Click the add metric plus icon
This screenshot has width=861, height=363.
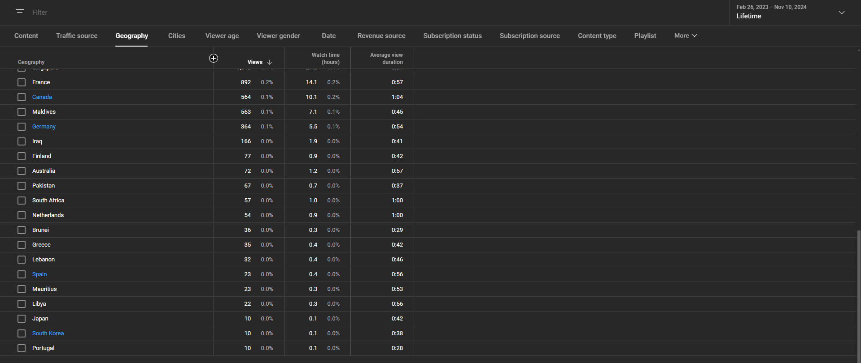pos(214,58)
